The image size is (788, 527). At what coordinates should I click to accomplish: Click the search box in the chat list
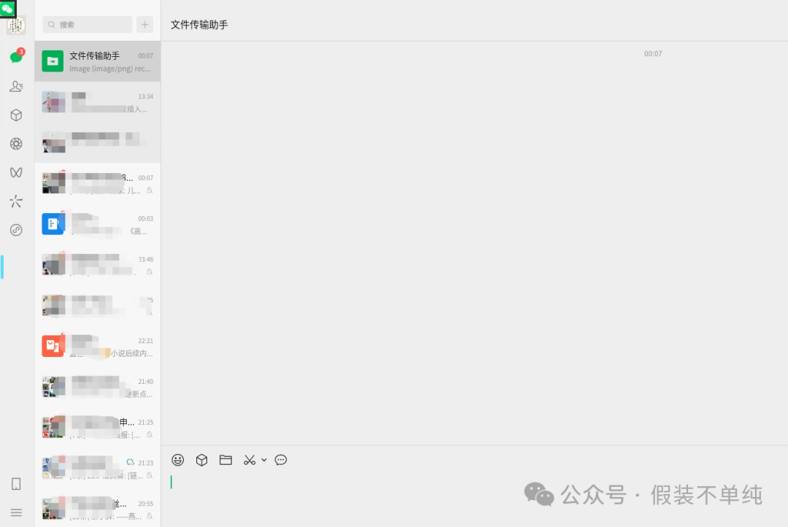click(88, 25)
